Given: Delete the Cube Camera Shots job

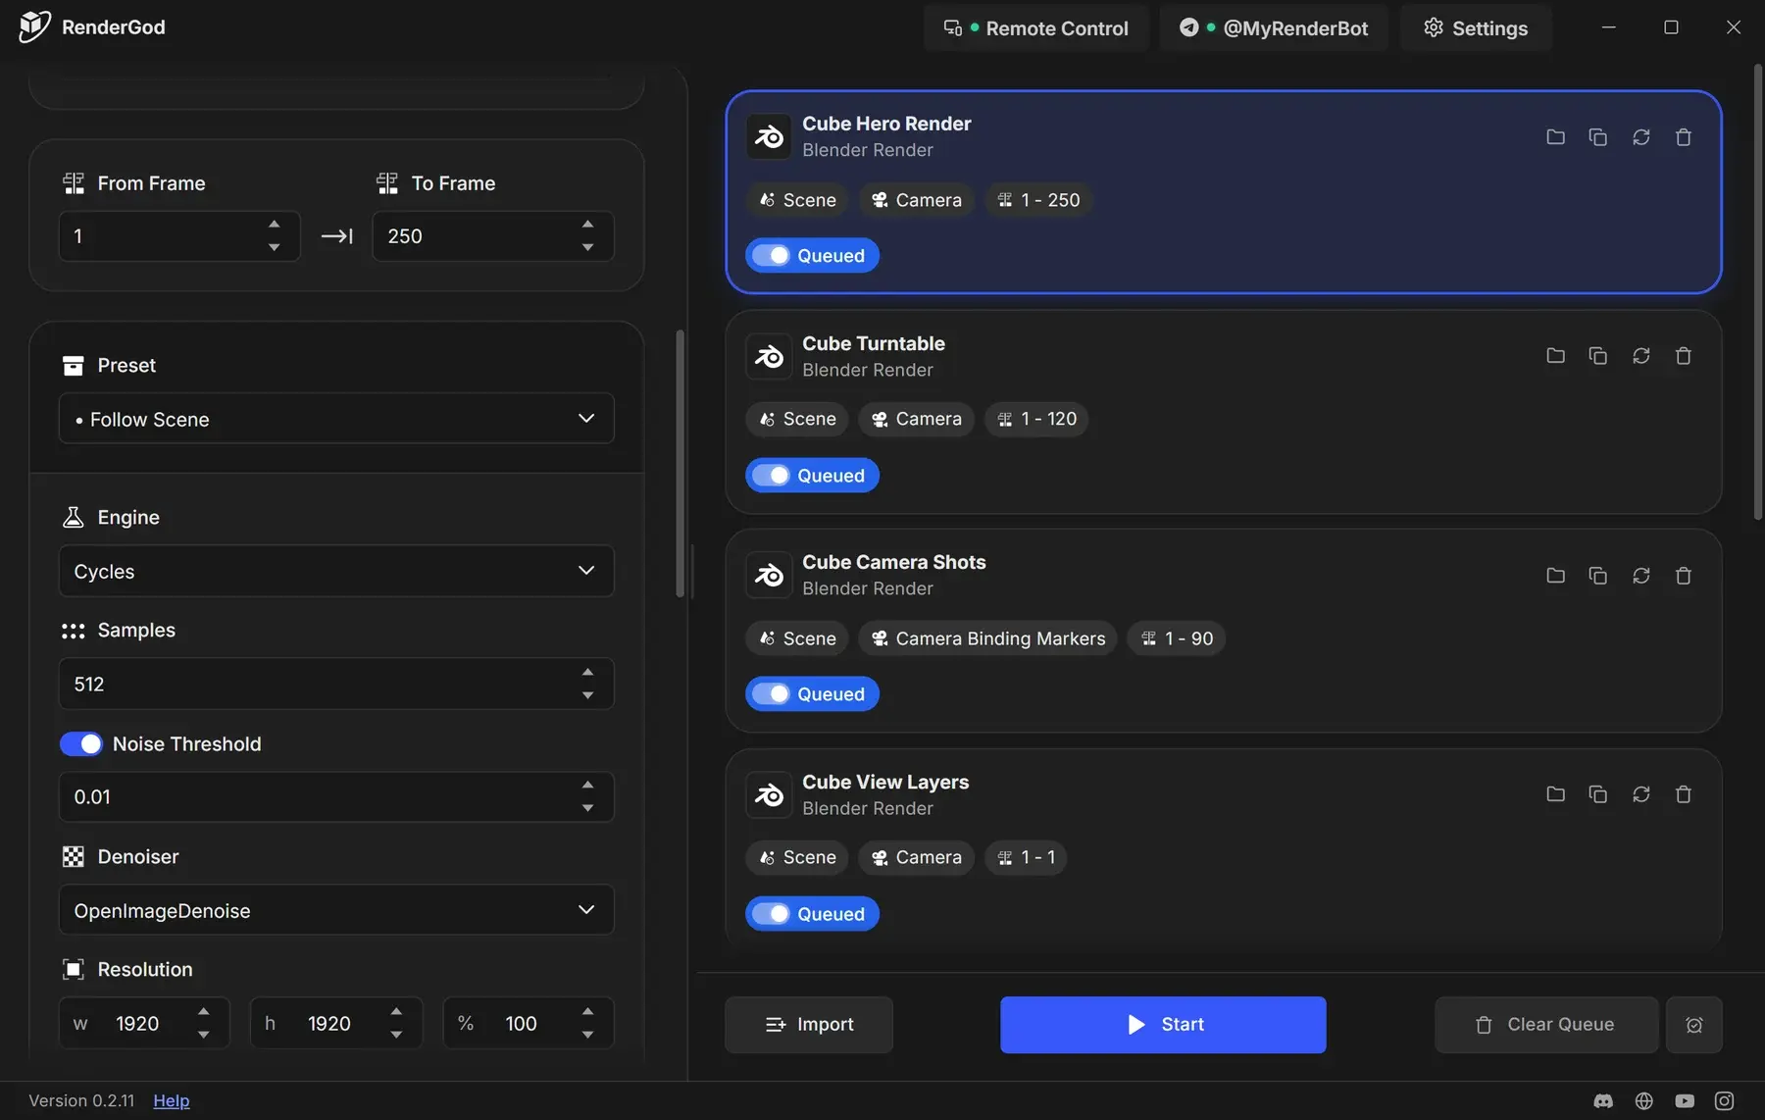Looking at the screenshot, I should point(1684,576).
